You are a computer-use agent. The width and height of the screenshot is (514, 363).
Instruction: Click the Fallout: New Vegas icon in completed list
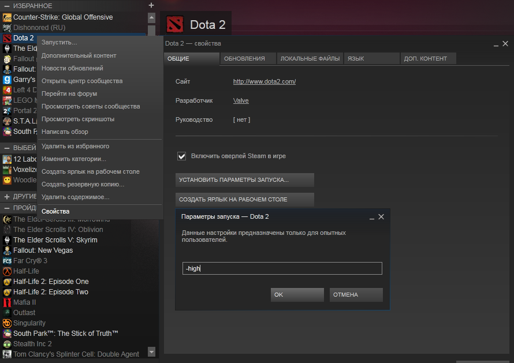7,250
